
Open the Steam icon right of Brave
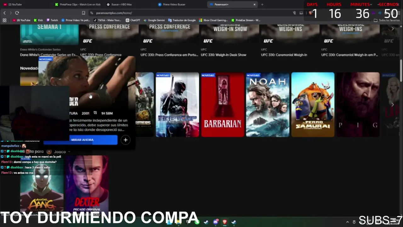[x=234, y=222]
